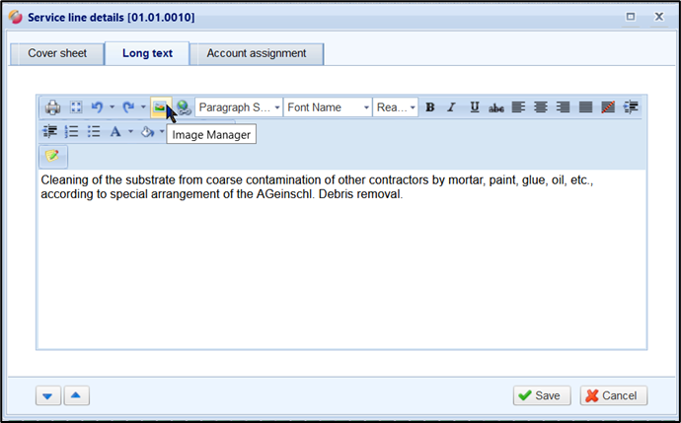This screenshot has width=681, height=423.
Task: Open the Paragraph Style dropdown
Action: (x=239, y=107)
